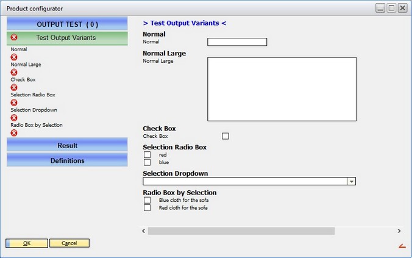This screenshot has width=412, height=258.
Task: Click the red X under Check Box label
Action: pyautogui.click(x=14, y=87)
